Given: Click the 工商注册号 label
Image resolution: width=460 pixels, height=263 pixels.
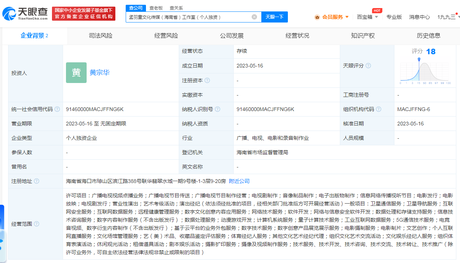Looking at the screenshot, I should pyautogui.click(x=356, y=95).
